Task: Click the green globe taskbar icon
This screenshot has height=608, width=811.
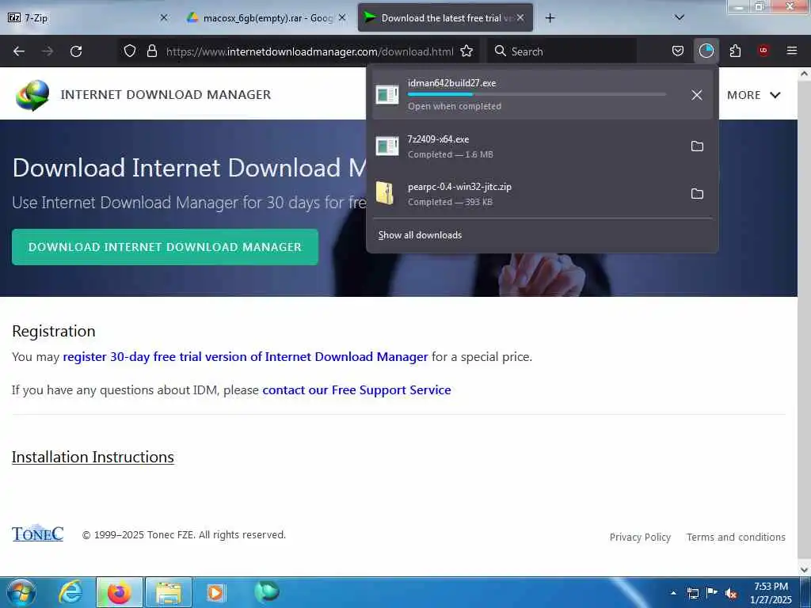Action: [267, 592]
